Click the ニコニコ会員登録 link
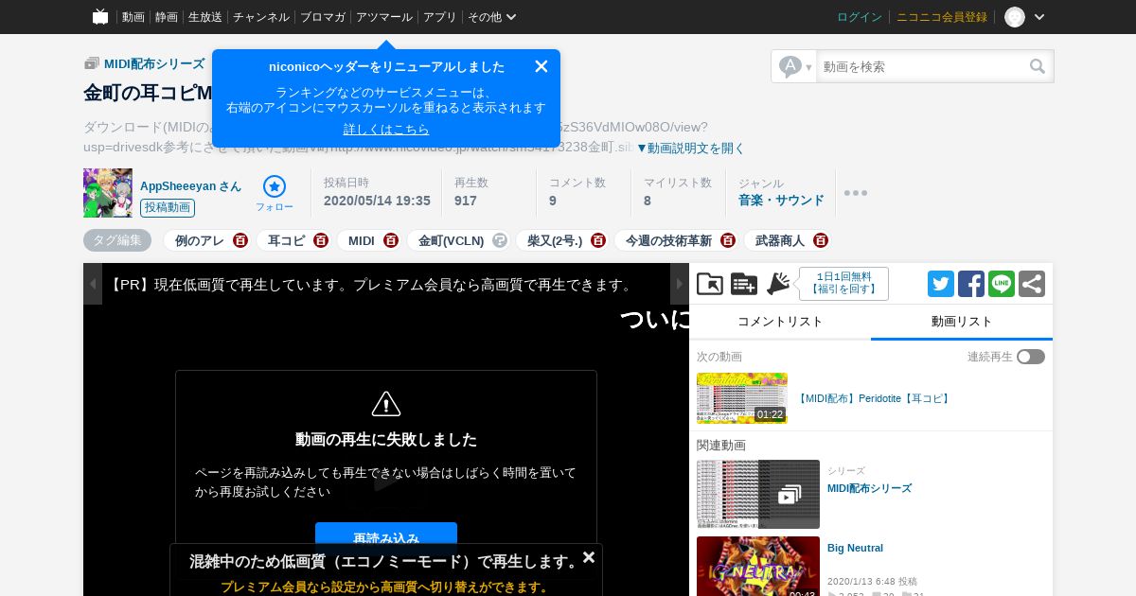The height and width of the screenshot is (596, 1136). 942,17
